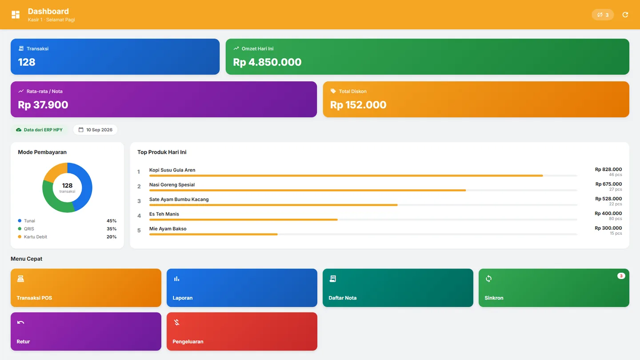This screenshot has width=640, height=360.
Task: Click the 45% Tunai percentage
Action: tap(112, 221)
